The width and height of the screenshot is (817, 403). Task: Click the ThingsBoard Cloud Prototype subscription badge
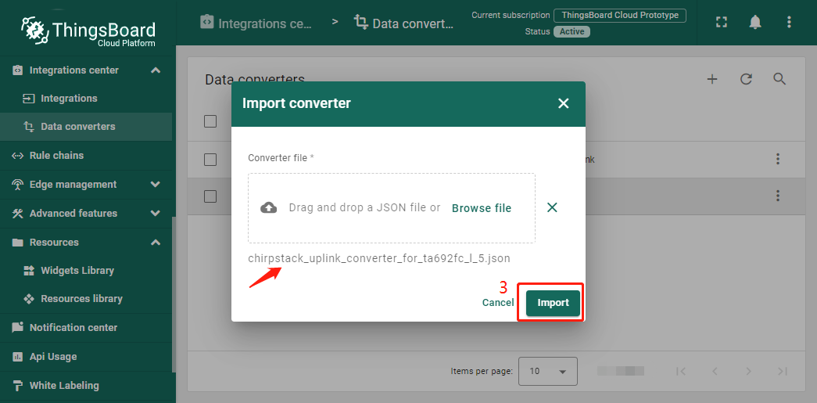coord(619,15)
